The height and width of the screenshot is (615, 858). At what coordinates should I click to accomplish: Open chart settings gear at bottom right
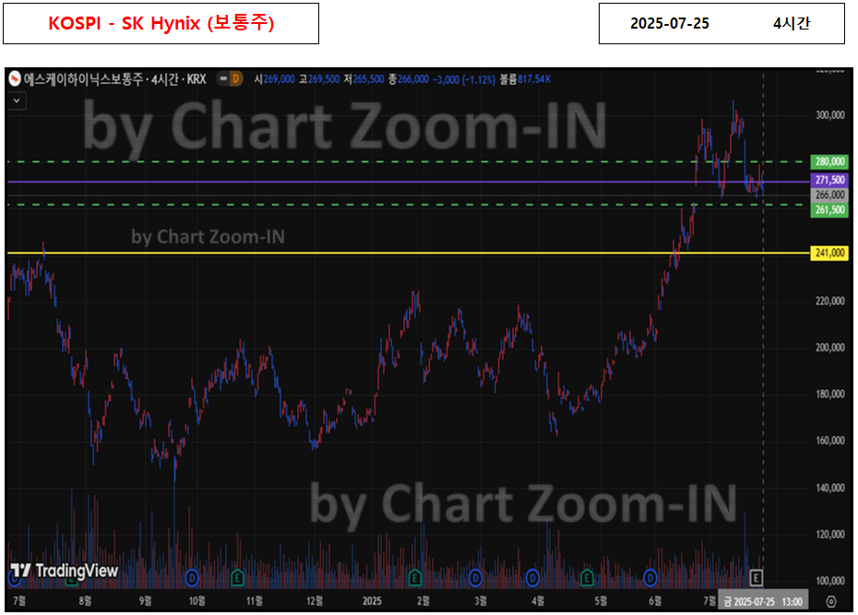click(830, 602)
